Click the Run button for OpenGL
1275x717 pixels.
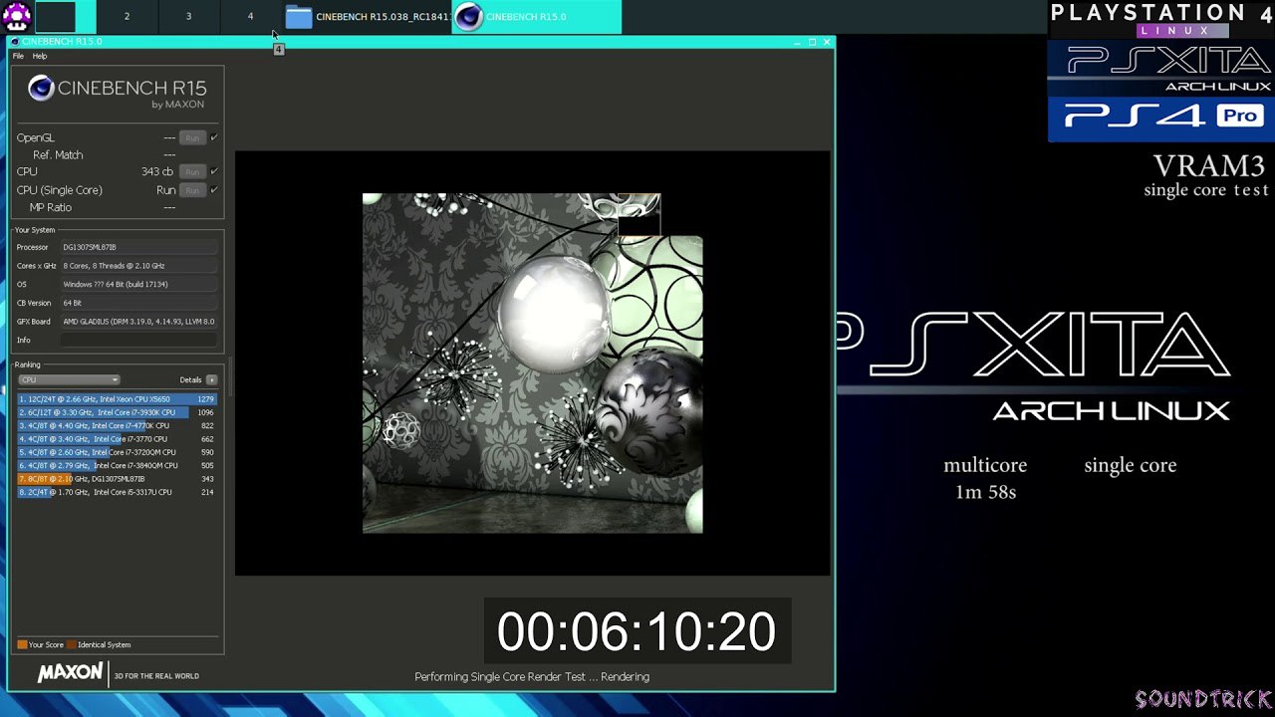pyautogui.click(x=192, y=137)
